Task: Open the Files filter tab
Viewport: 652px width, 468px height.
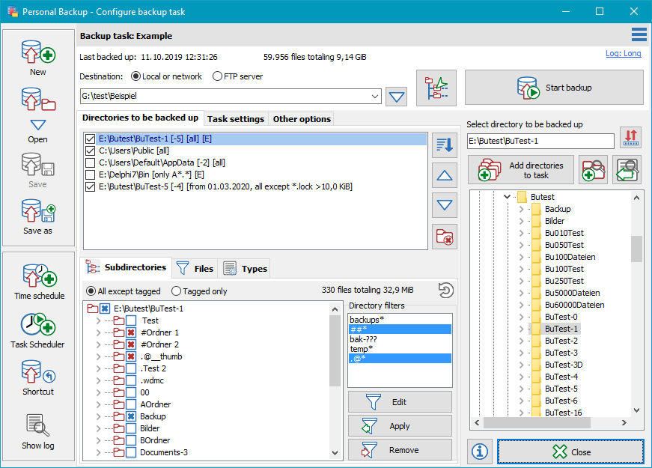Action: 195,269
